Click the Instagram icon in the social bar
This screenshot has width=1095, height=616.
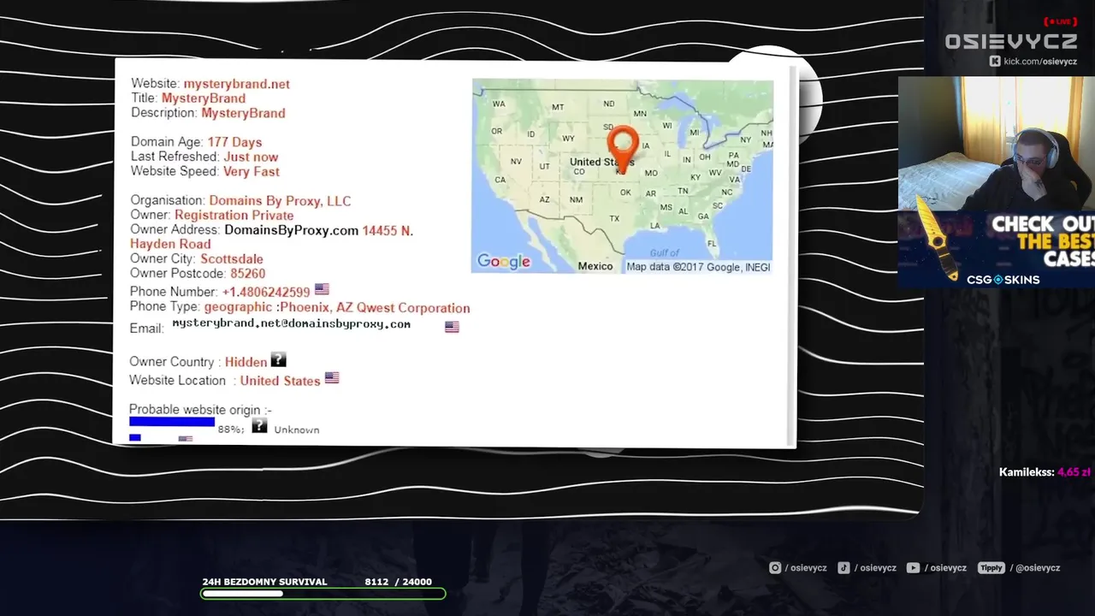coord(775,567)
